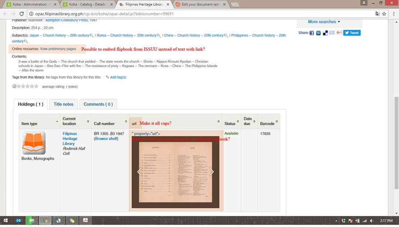Image resolution: width=399 pixels, height=227 pixels.
Task: Bookmark page with the star icon
Action: pos(384,14)
